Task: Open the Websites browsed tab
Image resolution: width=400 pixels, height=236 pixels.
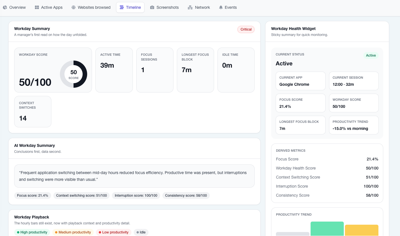Action: (x=91, y=7)
